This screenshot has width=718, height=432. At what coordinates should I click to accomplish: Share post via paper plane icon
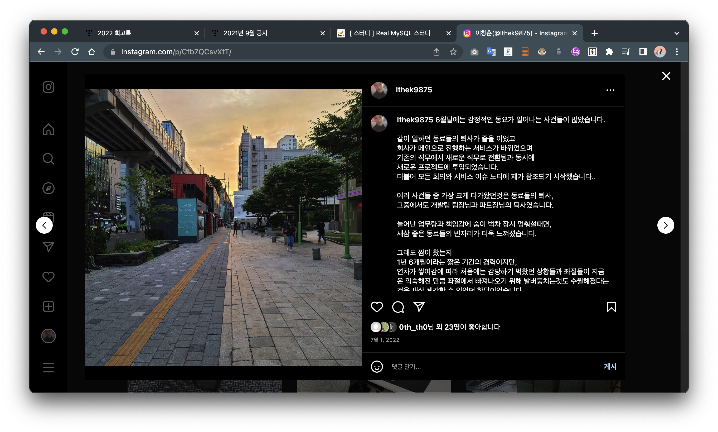pos(419,306)
